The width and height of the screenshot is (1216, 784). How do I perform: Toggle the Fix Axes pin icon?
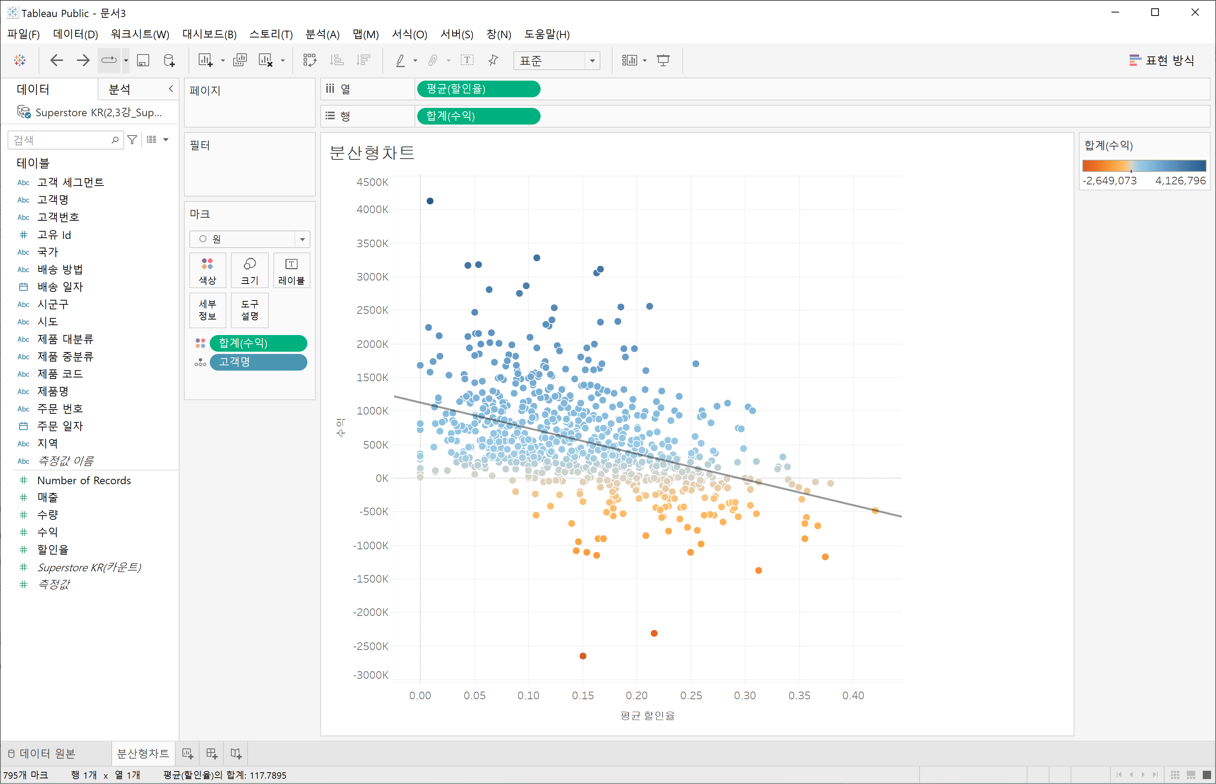coord(493,60)
